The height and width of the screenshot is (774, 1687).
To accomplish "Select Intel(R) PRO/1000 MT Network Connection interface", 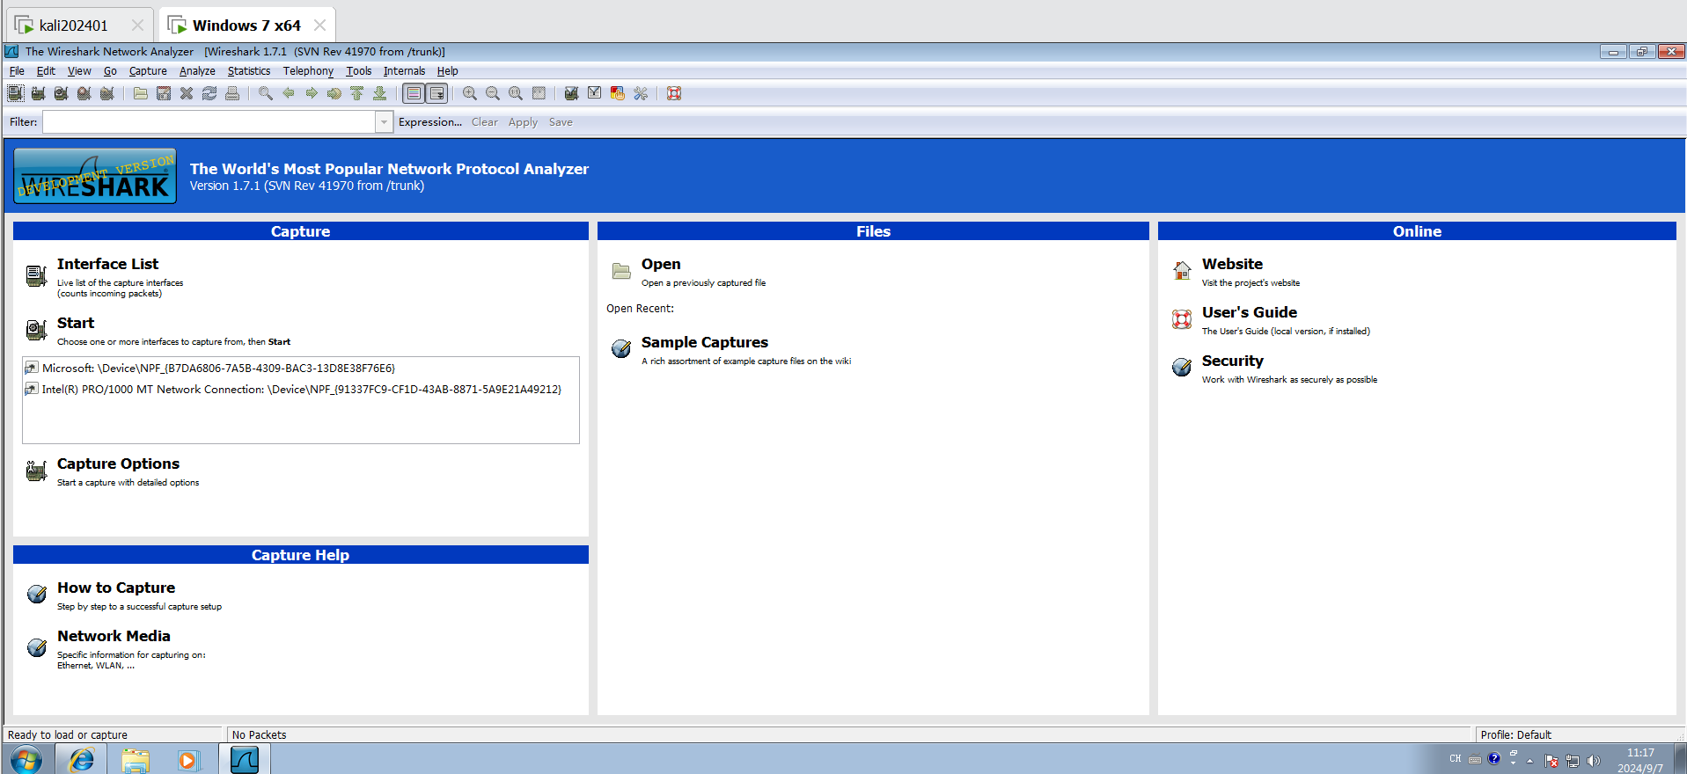I will coord(293,390).
